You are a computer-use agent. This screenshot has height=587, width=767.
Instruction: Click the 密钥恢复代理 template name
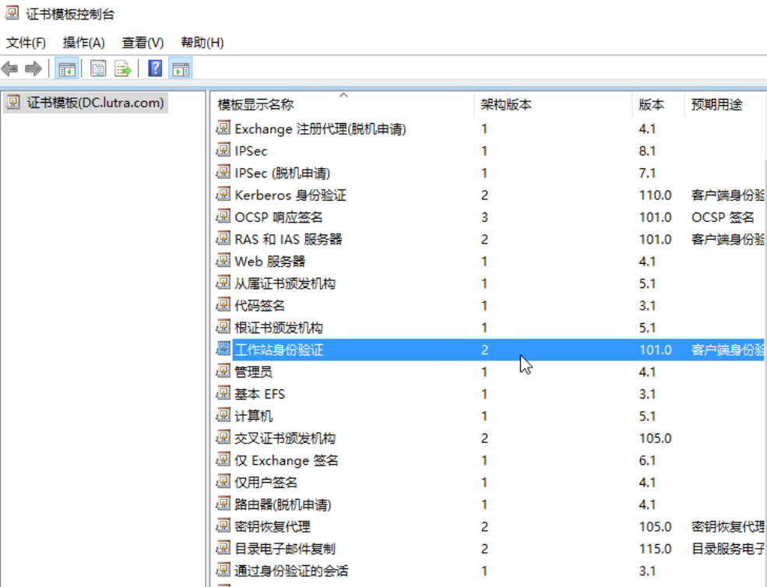pyautogui.click(x=273, y=526)
